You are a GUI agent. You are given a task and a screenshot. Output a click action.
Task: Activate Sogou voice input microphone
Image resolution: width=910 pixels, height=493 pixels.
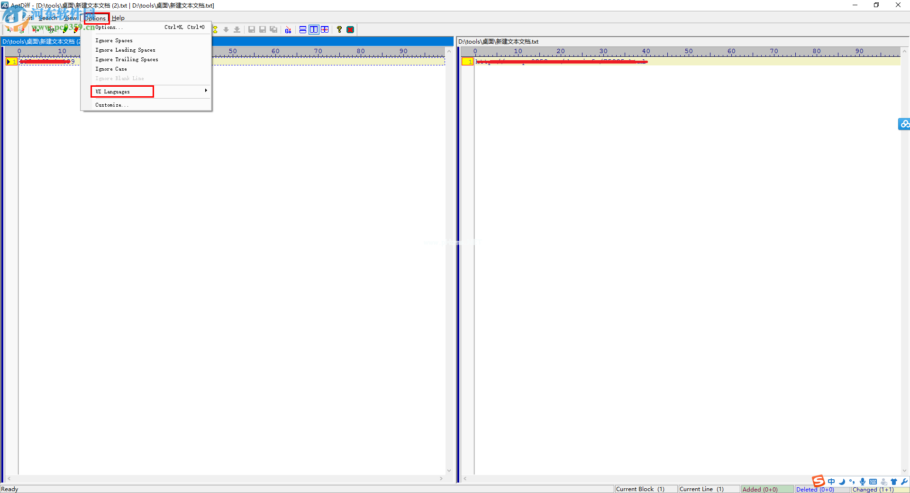tap(863, 482)
